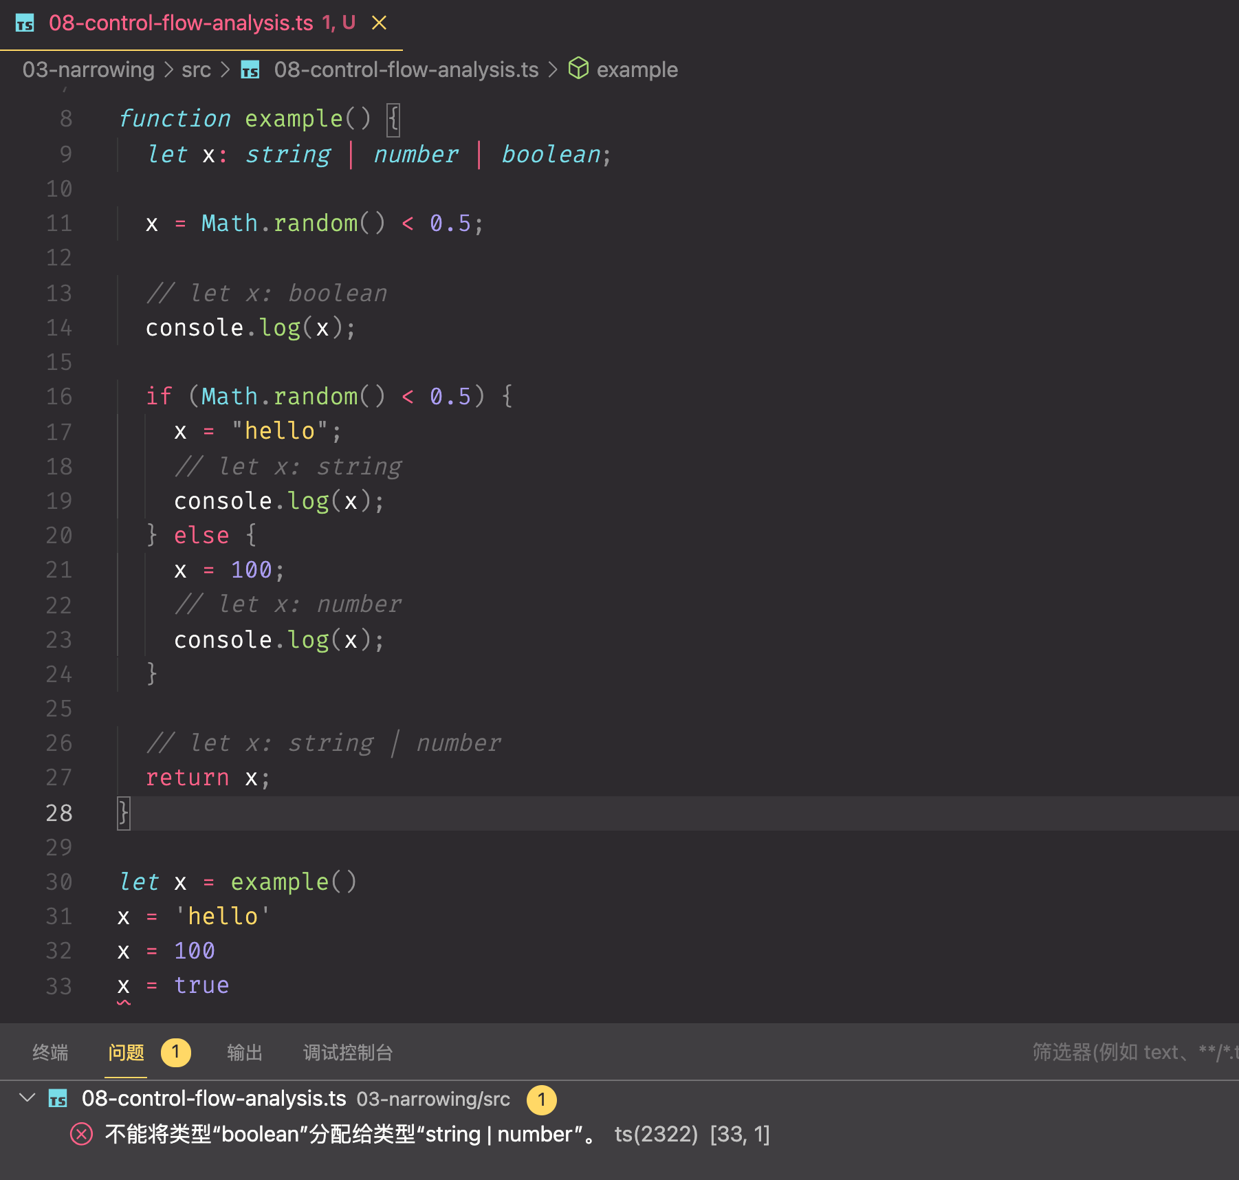Click the TS icon in the breadcrumb
This screenshot has width=1239, height=1180.
pos(250,70)
